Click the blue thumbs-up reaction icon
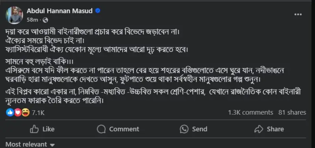 coord(10,113)
